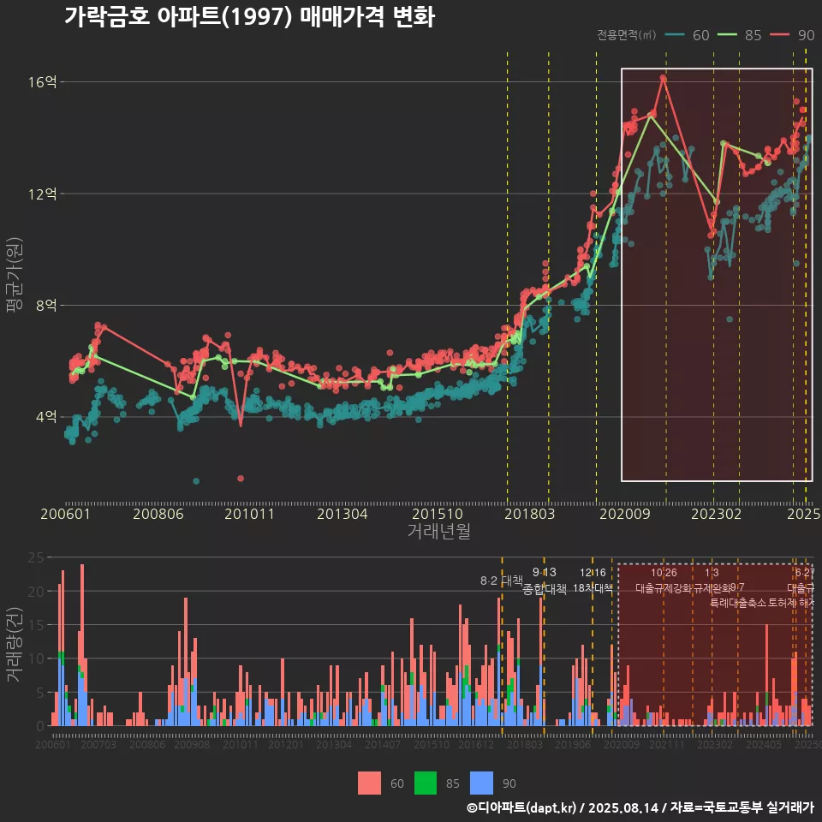Click the 9·13 종합대책 policy annotation
This screenshot has height=822, width=822.
[545, 581]
